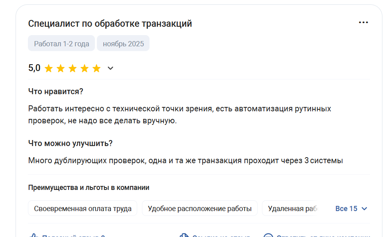Viewport: 386px width, 237px height.
Task: Click the "Что можно улучшить?" heading
Action: 70,143
